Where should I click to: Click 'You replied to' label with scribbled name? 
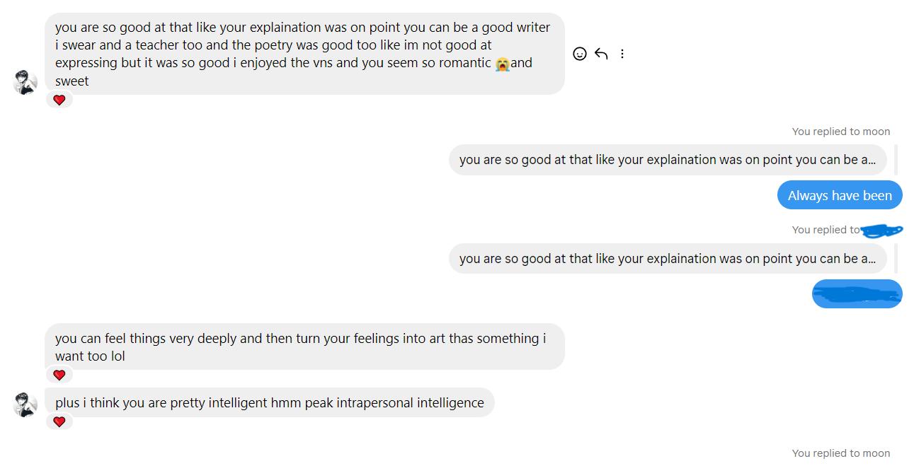coord(826,230)
